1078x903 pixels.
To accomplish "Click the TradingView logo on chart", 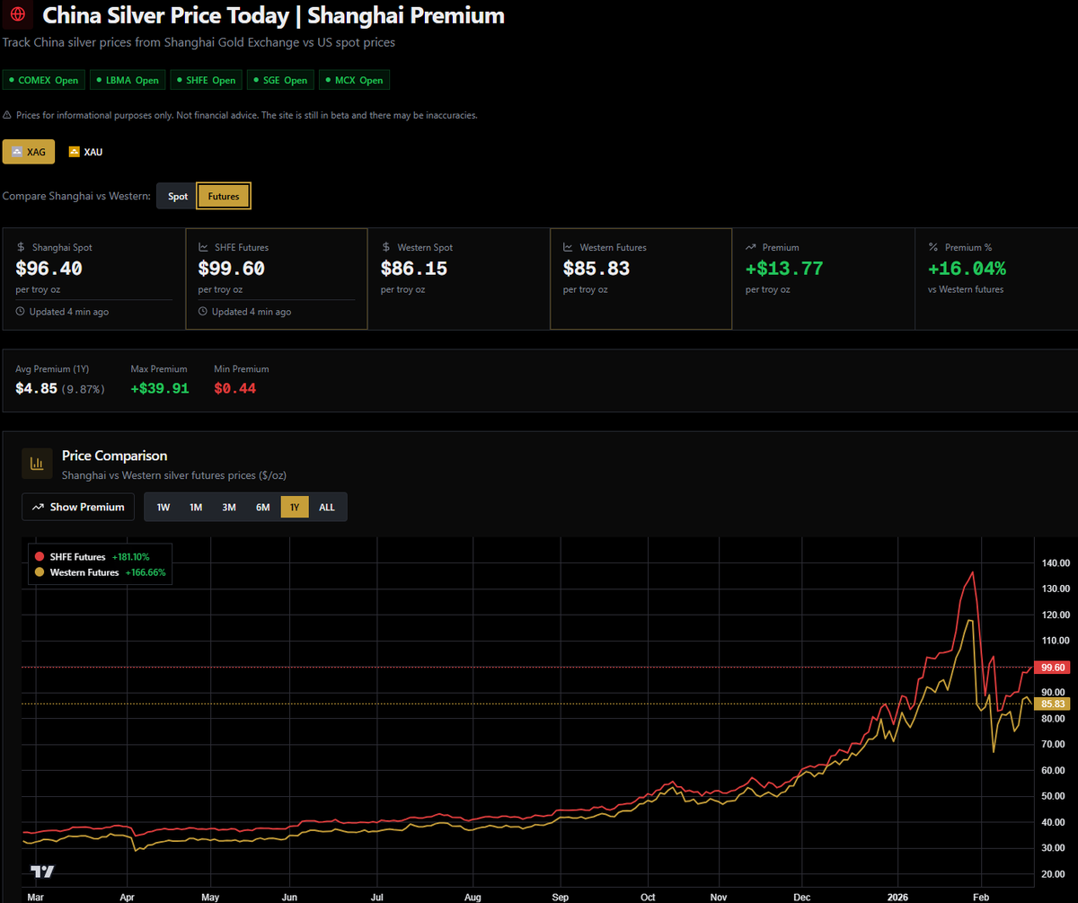I will 42,872.
